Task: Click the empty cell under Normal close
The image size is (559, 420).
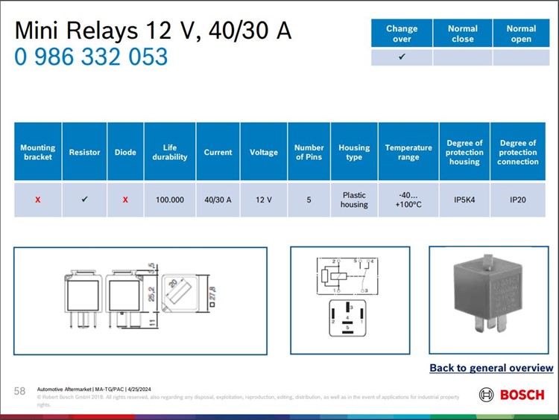Action: pyautogui.click(x=462, y=57)
